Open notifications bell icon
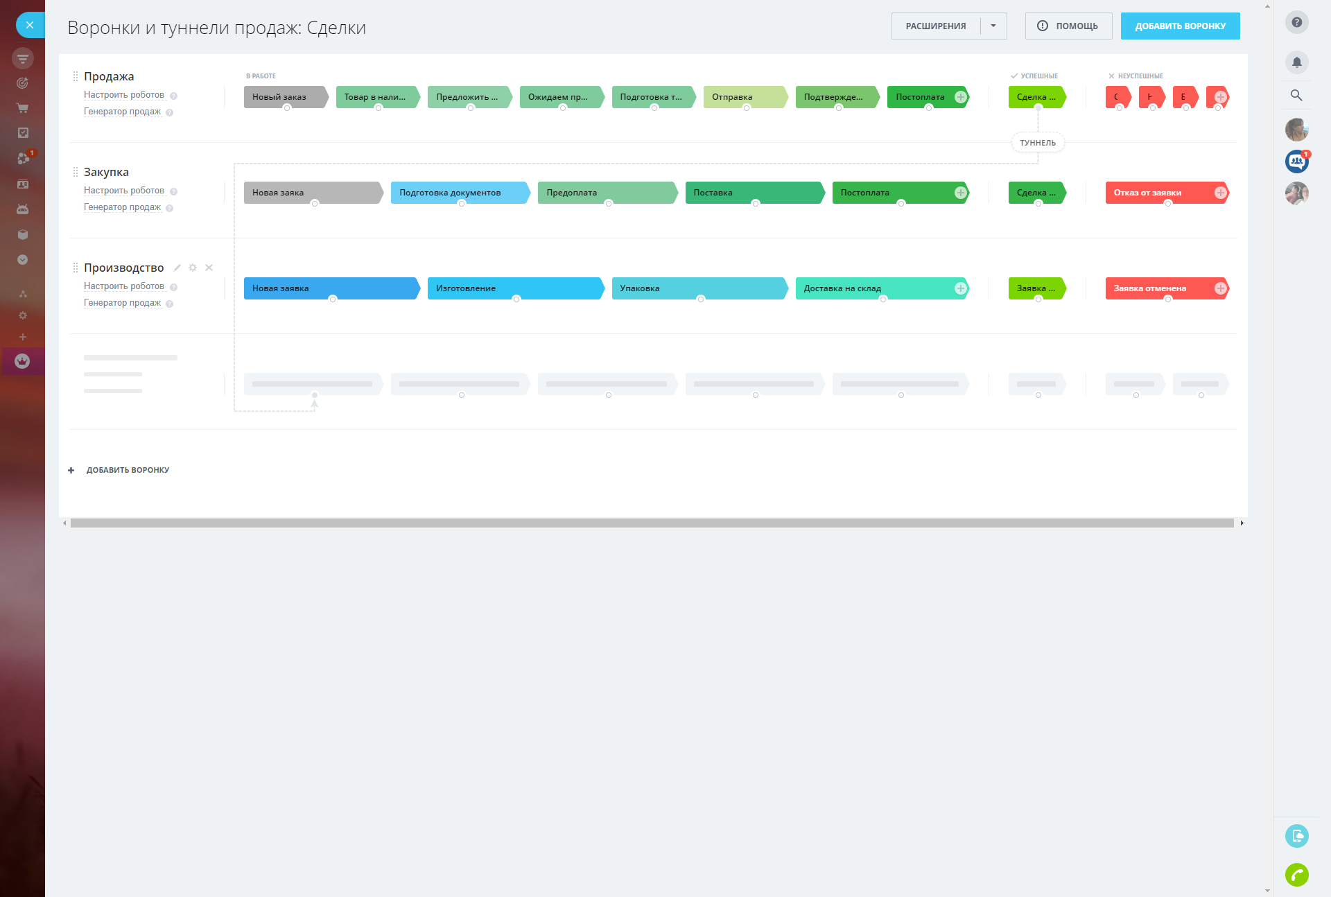Viewport: 1331px width, 897px height. pos(1296,62)
